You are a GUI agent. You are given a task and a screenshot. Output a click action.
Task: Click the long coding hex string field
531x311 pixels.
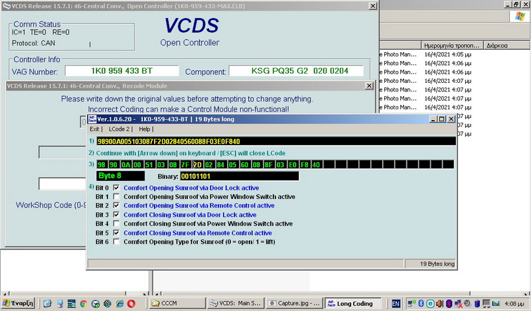tap(276, 141)
